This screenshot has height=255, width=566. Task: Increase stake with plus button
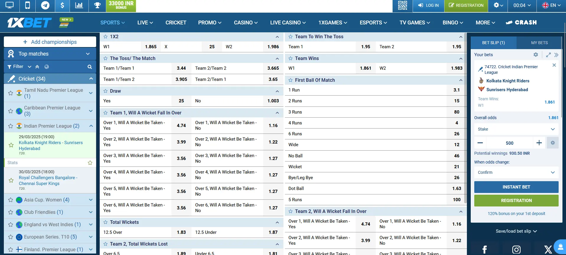click(539, 143)
